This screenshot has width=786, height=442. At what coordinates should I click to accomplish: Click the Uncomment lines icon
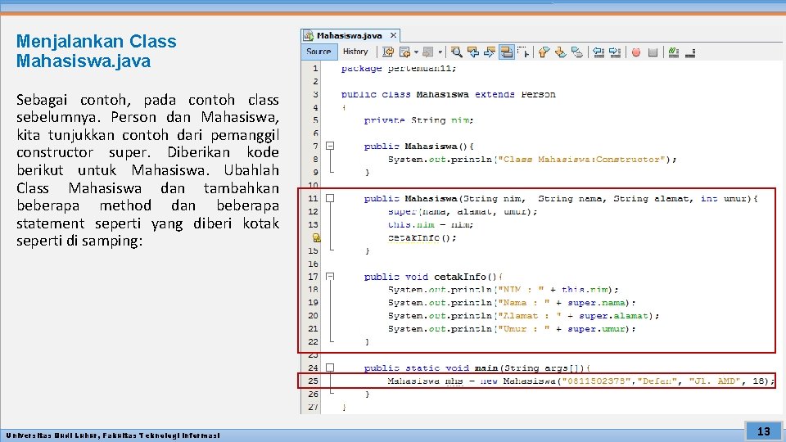coord(690,52)
